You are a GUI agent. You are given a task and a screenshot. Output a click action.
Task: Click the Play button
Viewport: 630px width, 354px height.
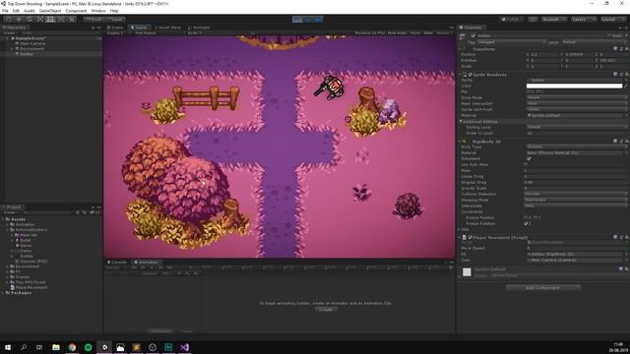(297, 20)
